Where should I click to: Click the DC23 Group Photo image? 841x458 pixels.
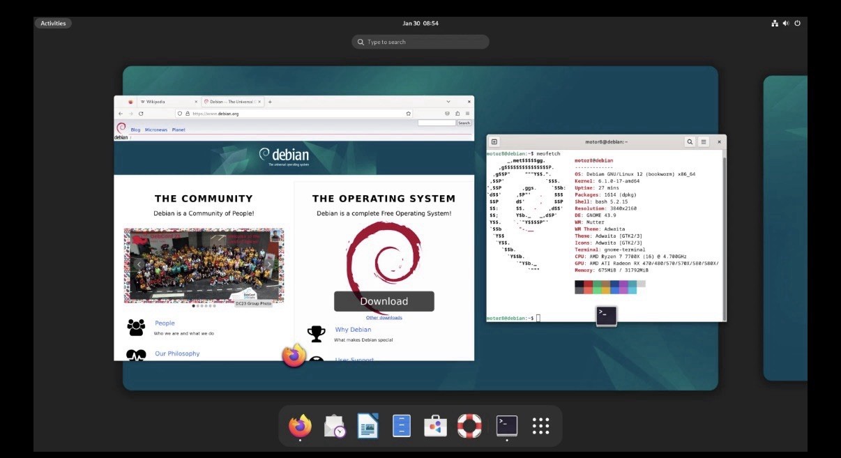click(x=204, y=266)
